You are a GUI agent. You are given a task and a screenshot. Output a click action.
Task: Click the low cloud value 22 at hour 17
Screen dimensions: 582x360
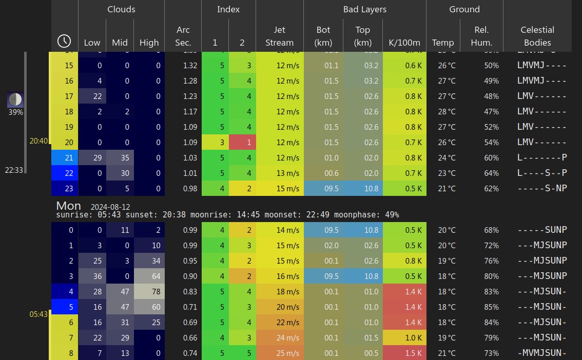[x=92, y=96]
